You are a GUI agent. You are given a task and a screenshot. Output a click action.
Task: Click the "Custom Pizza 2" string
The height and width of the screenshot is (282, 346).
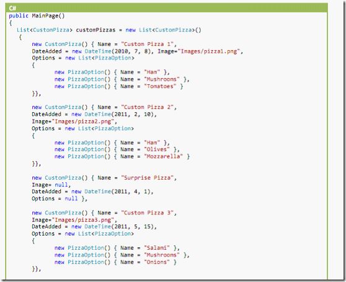(147, 107)
